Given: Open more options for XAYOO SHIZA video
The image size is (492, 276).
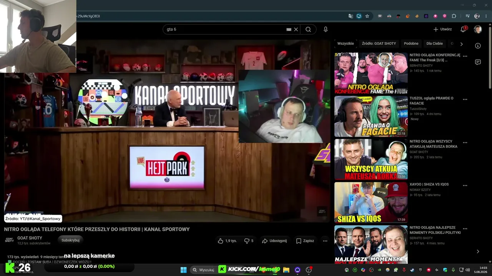Looking at the screenshot, I should (465, 186).
